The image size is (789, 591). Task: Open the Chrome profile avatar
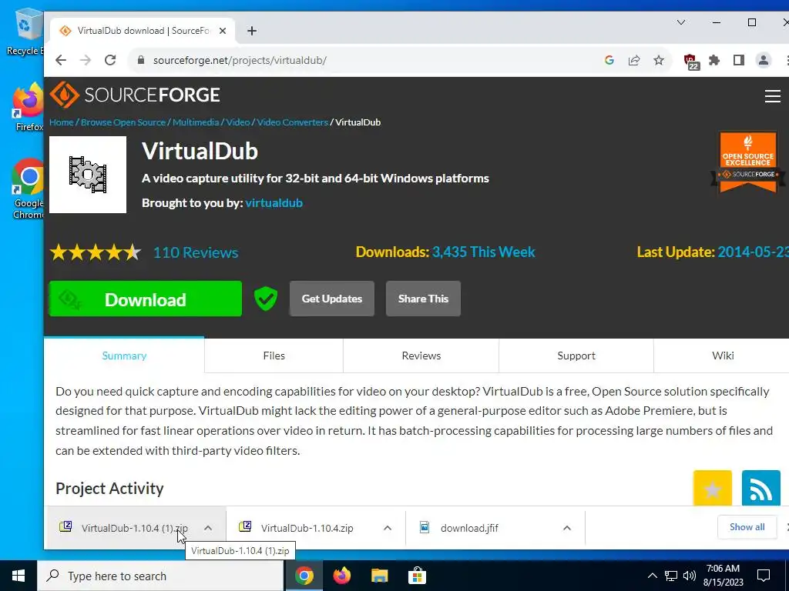(x=764, y=60)
